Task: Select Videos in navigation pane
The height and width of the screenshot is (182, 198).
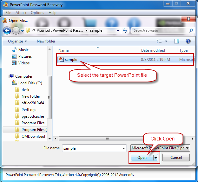Action: tap(24, 63)
